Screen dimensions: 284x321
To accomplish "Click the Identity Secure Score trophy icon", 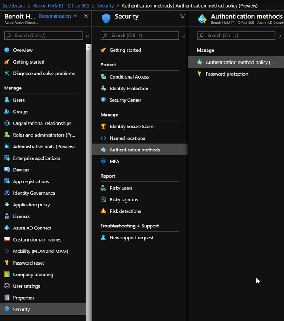I will 104,127.
